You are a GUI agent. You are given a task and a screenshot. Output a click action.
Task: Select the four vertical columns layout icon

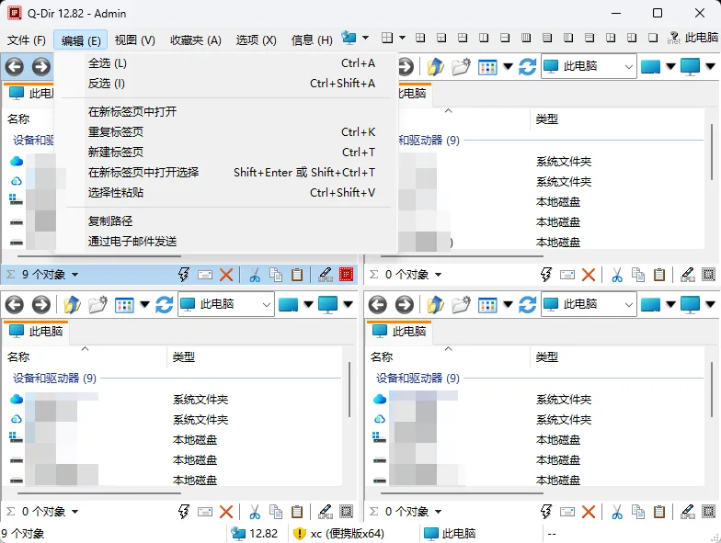tap(526, 38)
